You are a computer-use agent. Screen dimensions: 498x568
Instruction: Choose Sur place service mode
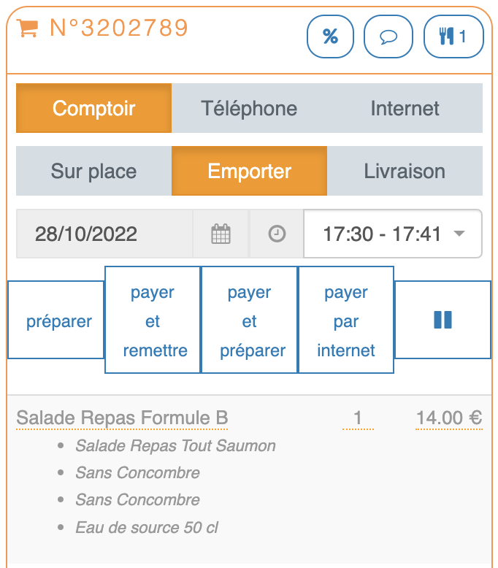[x=93, y=172]
